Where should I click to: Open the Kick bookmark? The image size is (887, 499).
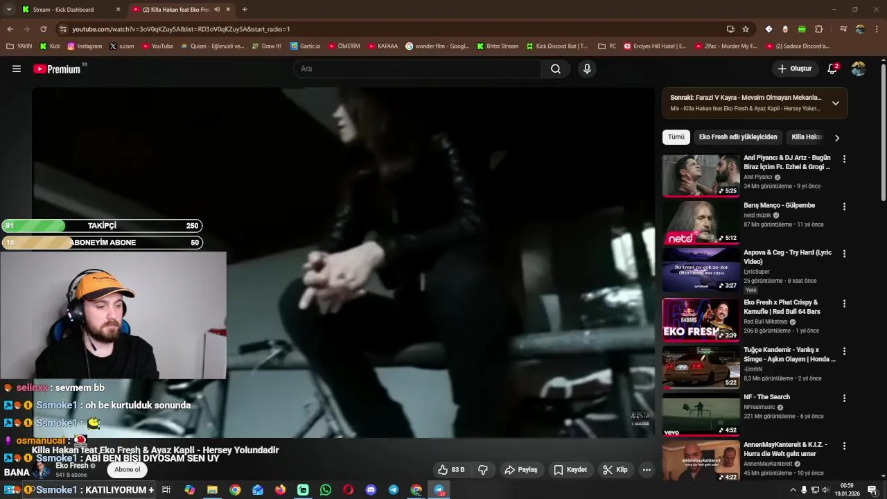50,46
